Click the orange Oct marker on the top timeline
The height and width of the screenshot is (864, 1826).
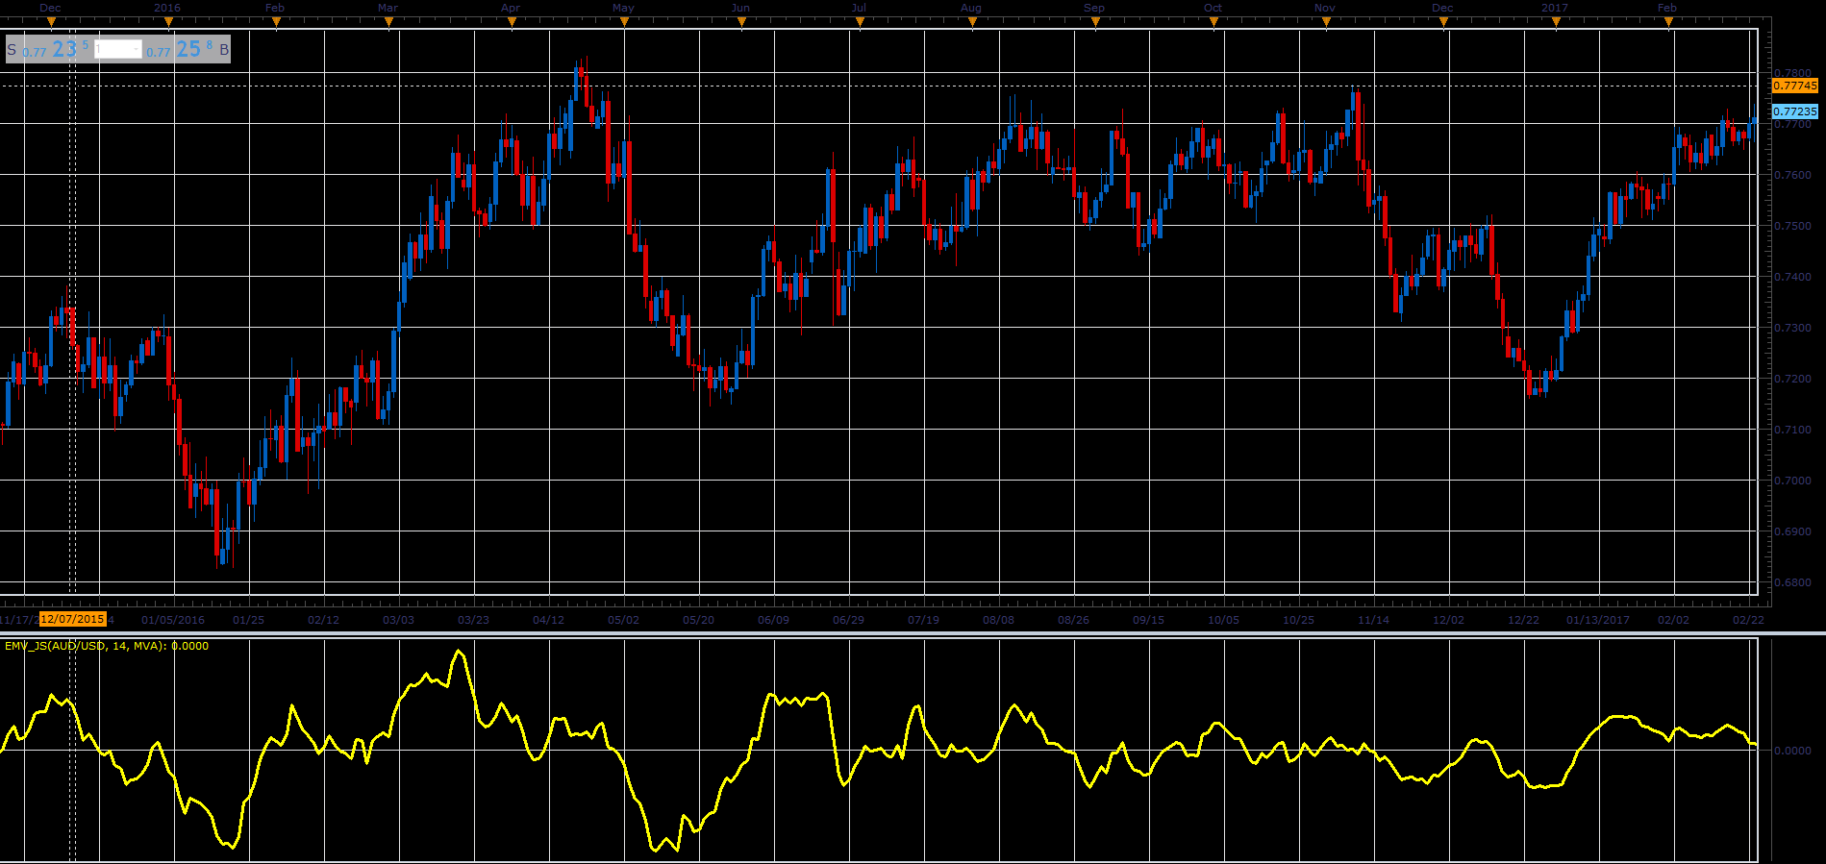1214,22
